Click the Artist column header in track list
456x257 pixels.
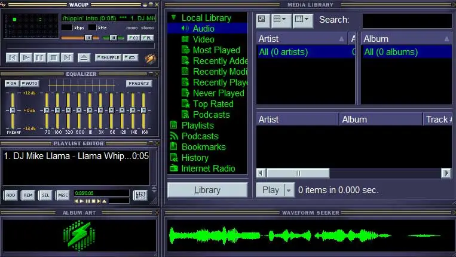click(297, 120)
